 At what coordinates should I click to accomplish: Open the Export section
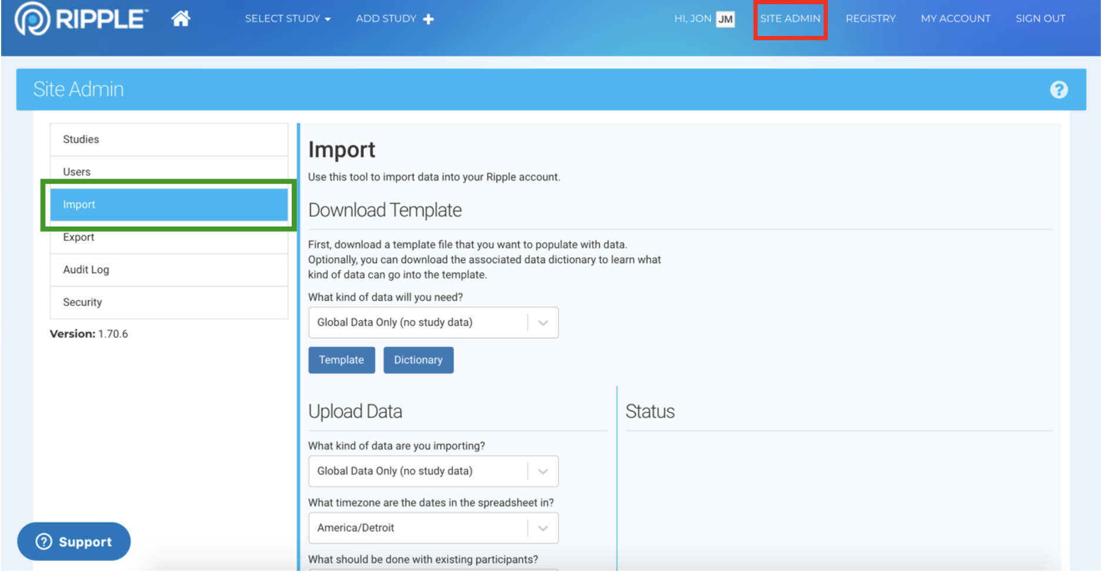tap(169, 238)
